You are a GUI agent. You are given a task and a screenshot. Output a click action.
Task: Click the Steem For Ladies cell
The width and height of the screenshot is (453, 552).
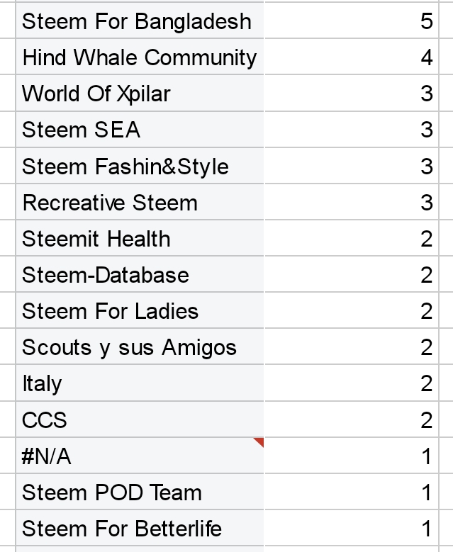coord(138,311)
